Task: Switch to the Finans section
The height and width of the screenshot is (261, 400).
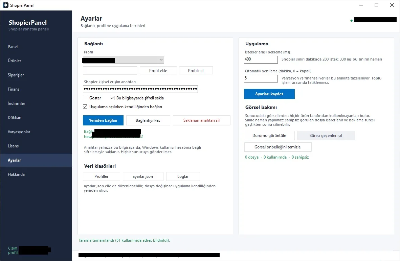Action: coord(36,89)
